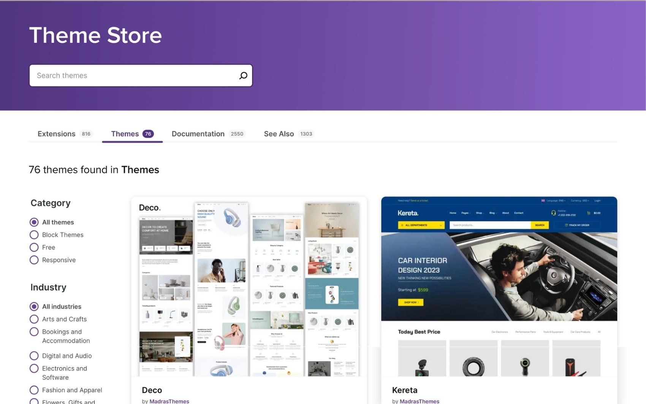Click the Deco theme title
The width and height of the screenshot is (646, 404).
pos(152,390)
